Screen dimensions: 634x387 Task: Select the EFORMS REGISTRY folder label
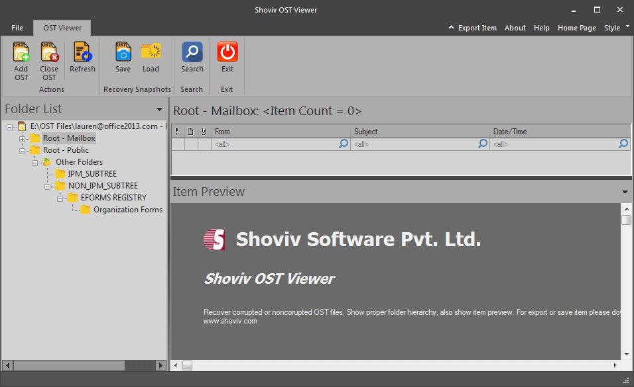(x=113, y=198)
